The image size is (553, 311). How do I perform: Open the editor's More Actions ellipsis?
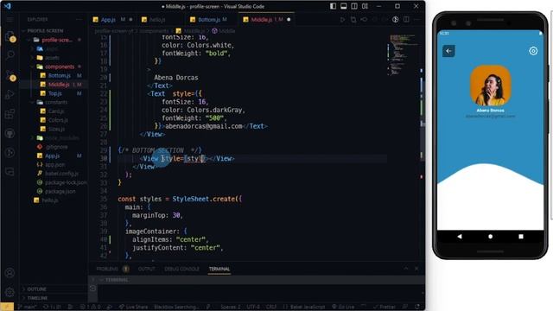pyautogui.click(x=416, y=19)
